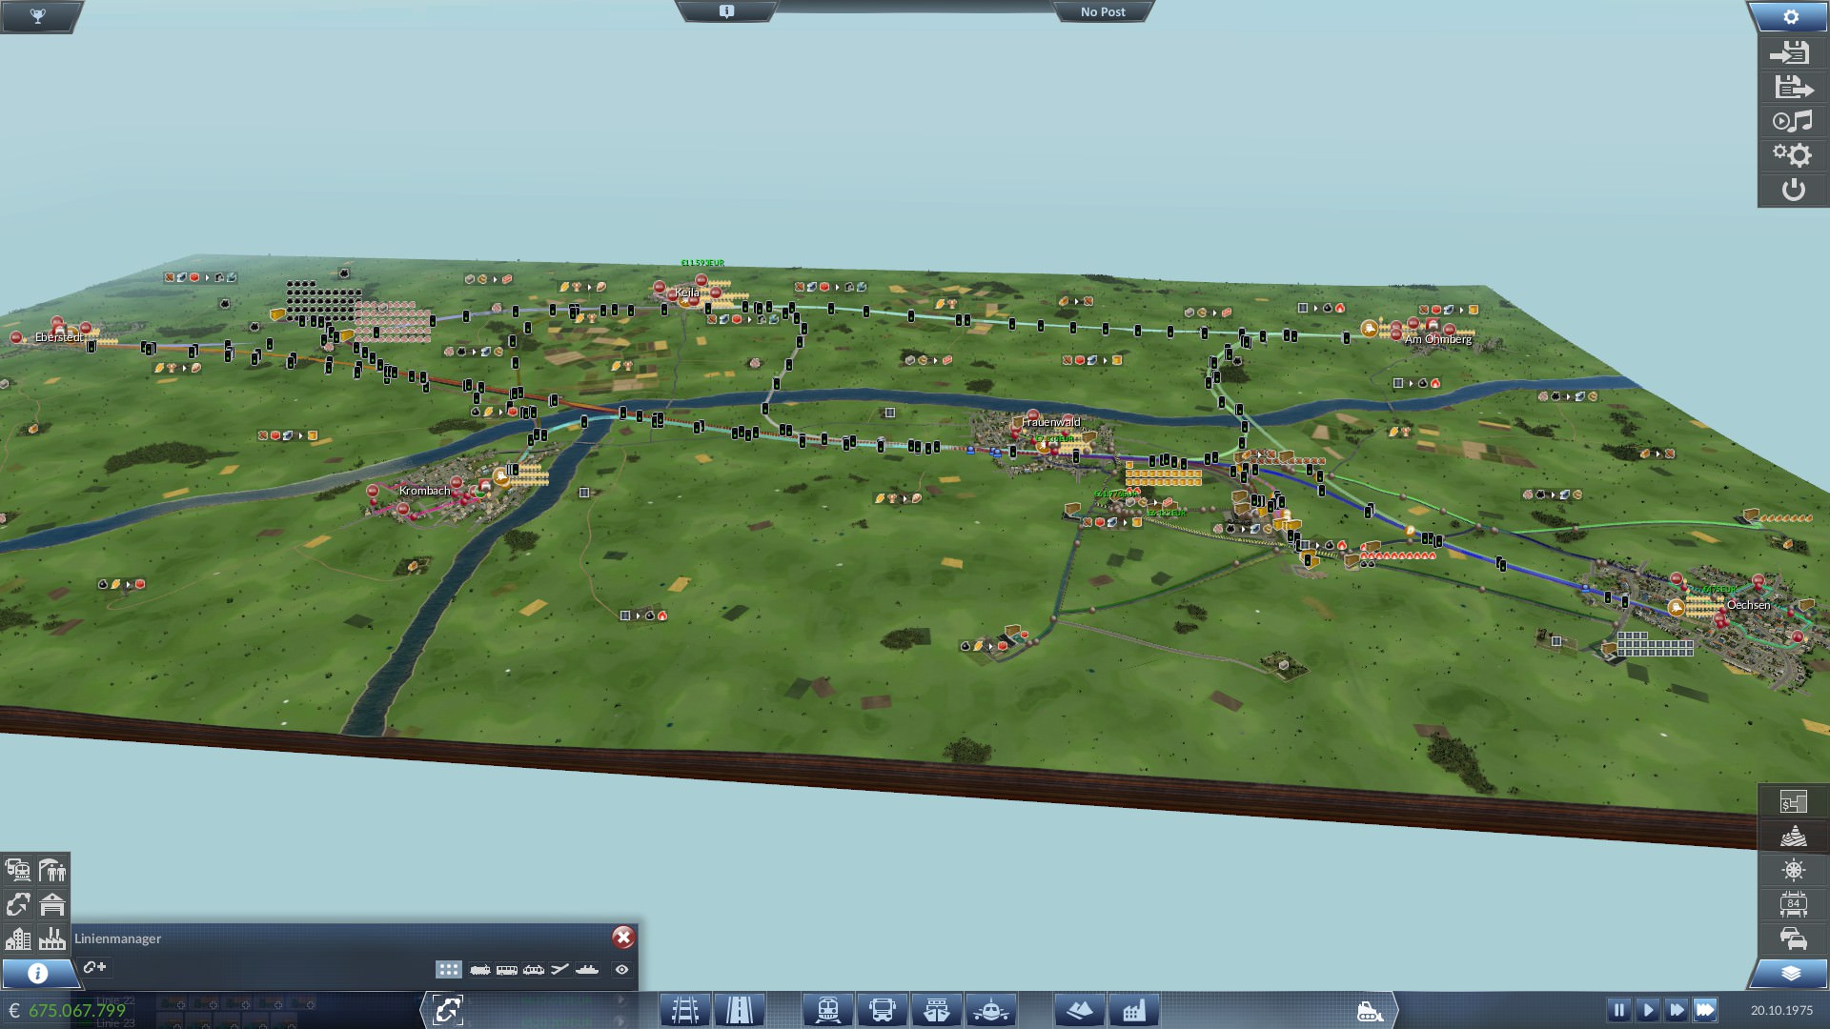Open the line manager from side panel
Image resolution: width=1830 pixels, height=1029 pixels.
18,904
